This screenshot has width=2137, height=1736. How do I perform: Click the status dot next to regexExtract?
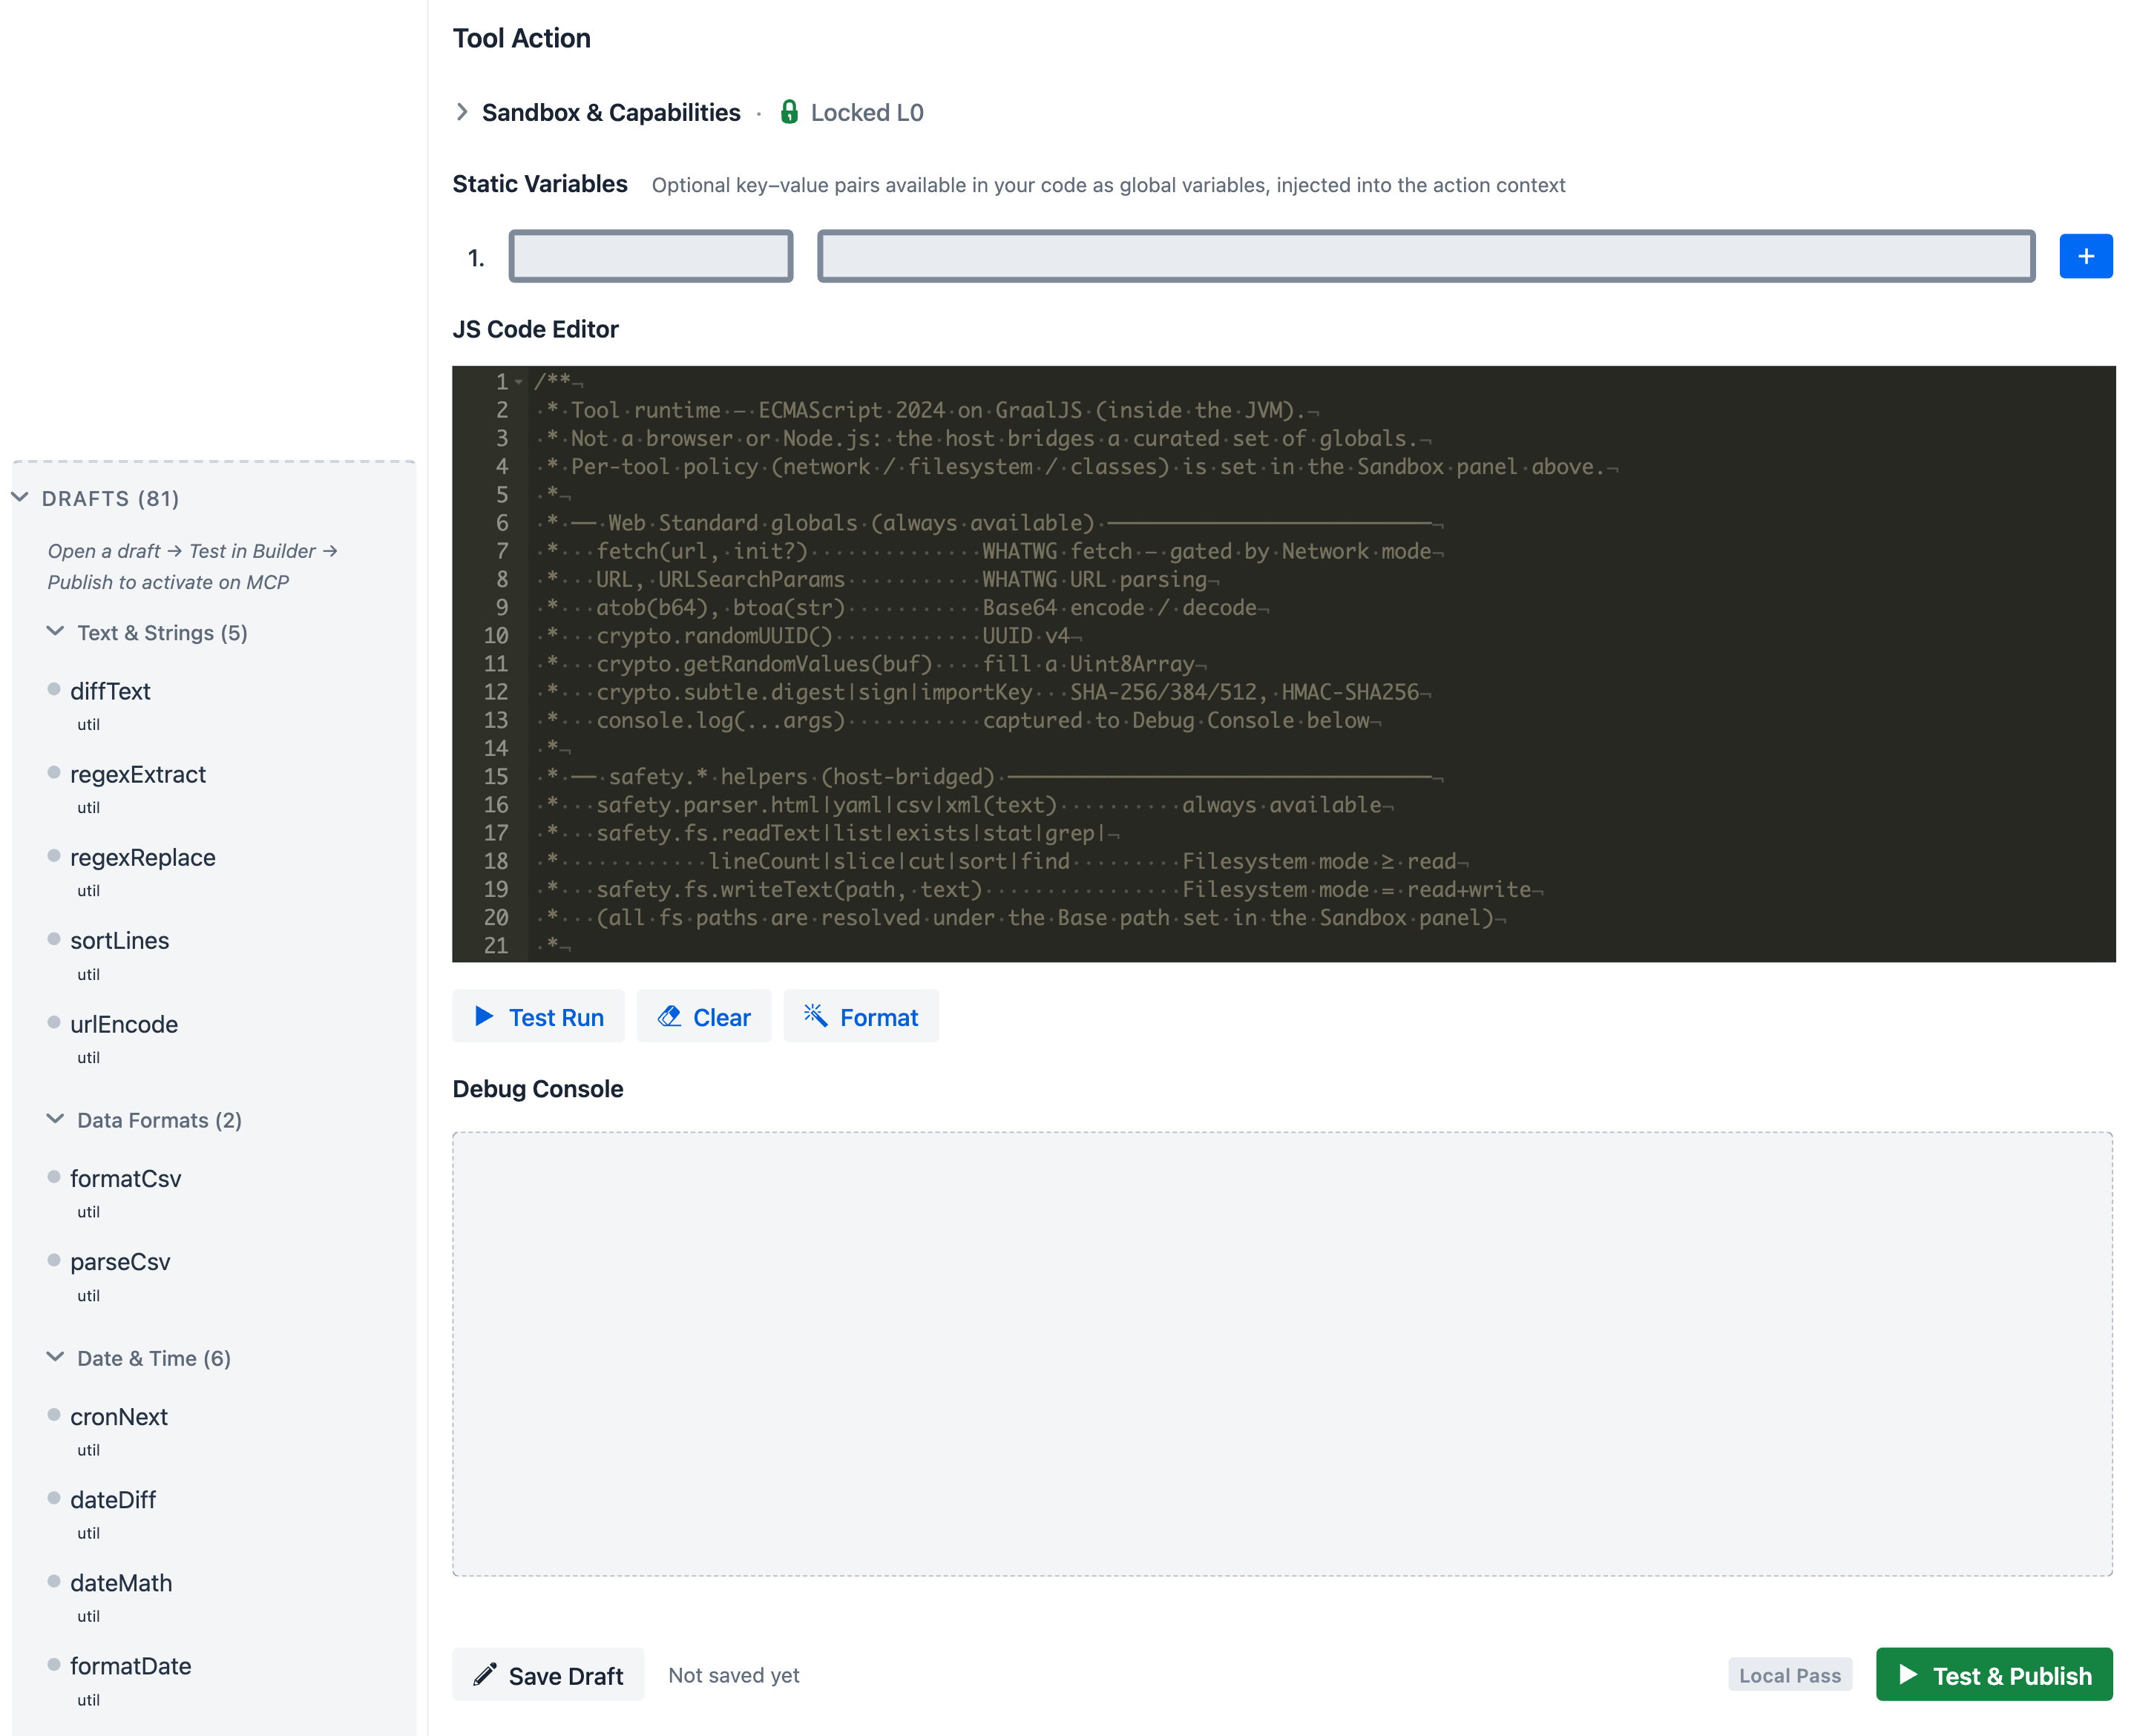[54, 772]
